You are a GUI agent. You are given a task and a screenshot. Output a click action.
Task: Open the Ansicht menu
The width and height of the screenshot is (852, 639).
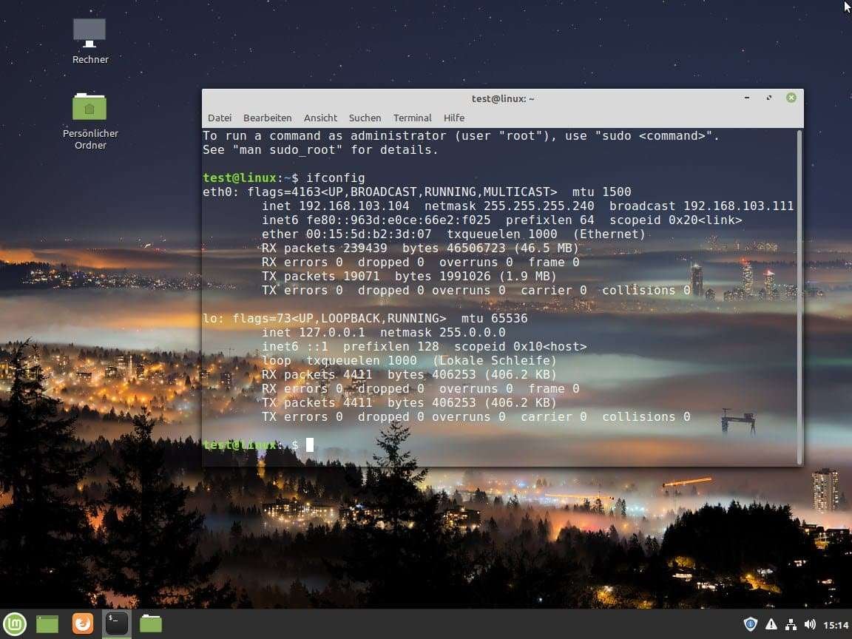tap(320, 118)
